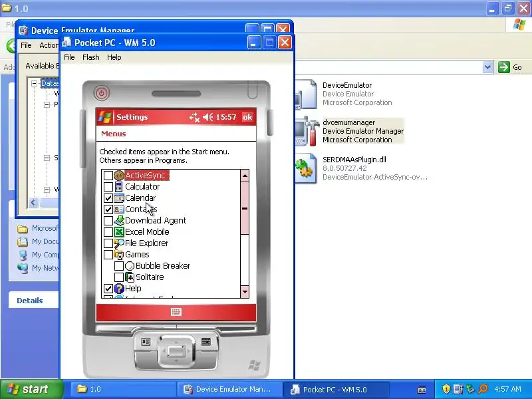Image resolution: width=532 pixels, height=399 pixels.
Task: Click the menu list scroll up arrow
Action: tap(245, 176)
